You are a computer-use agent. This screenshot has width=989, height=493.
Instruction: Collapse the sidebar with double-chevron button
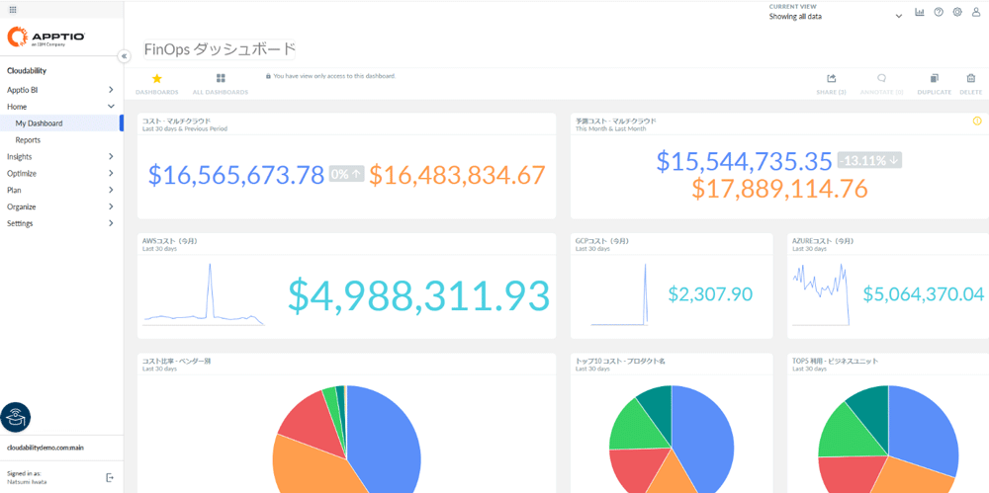(125, 56)
